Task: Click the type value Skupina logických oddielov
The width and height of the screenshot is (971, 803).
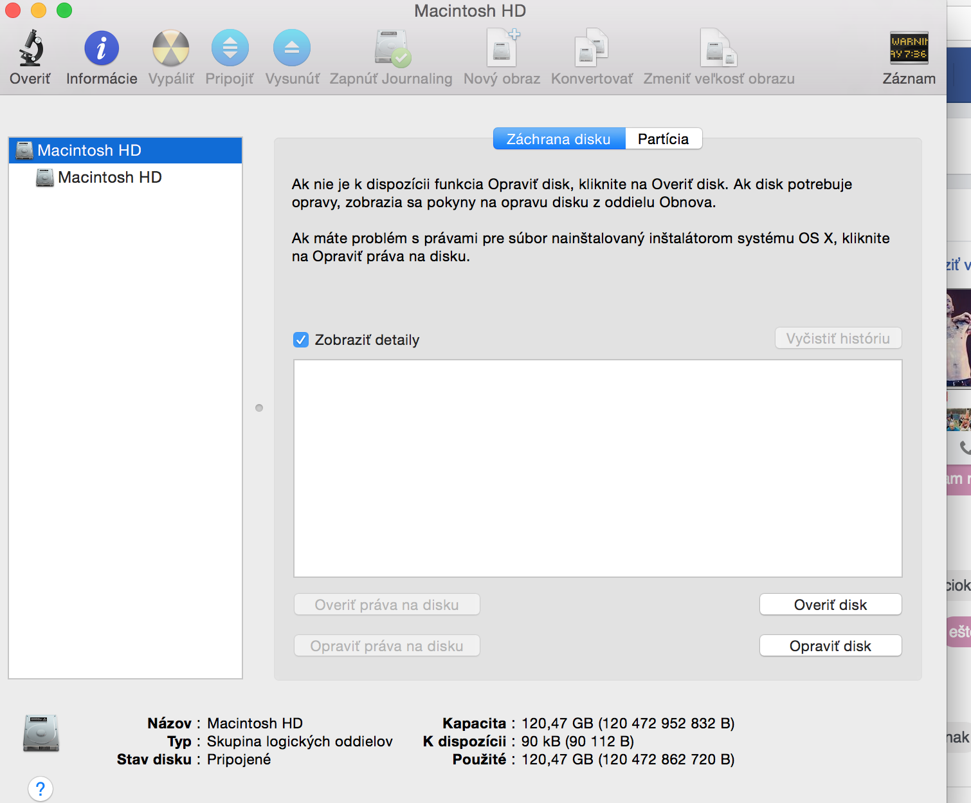Action: [x=300, y=741]
